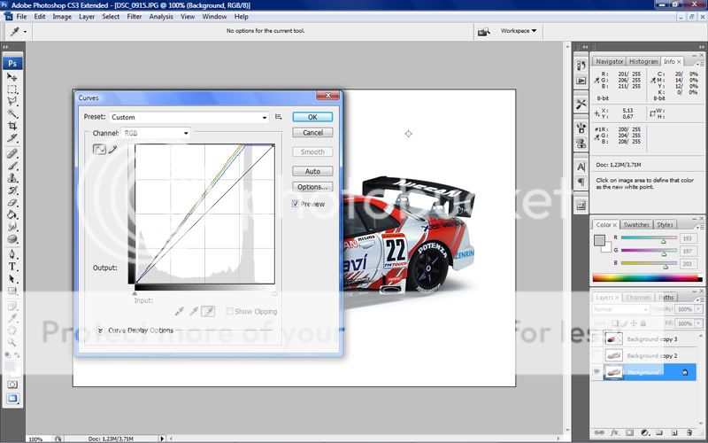Uncheck the Preview checkbox in Curves
This screenshot has height=443, width=708.
(296, 204)
